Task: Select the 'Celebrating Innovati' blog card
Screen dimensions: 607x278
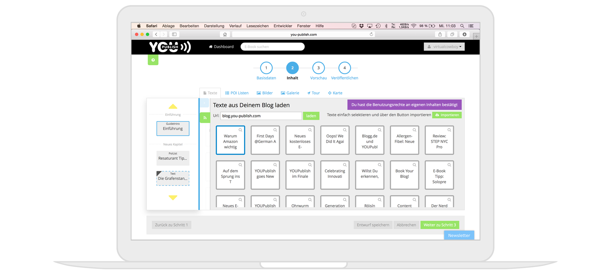Action: (x=335, y=175)
